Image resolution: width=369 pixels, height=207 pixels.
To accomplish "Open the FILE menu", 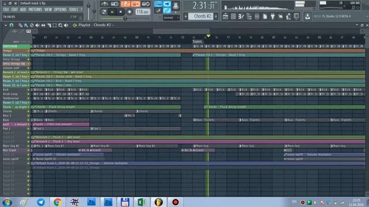I will coord(6,10).
